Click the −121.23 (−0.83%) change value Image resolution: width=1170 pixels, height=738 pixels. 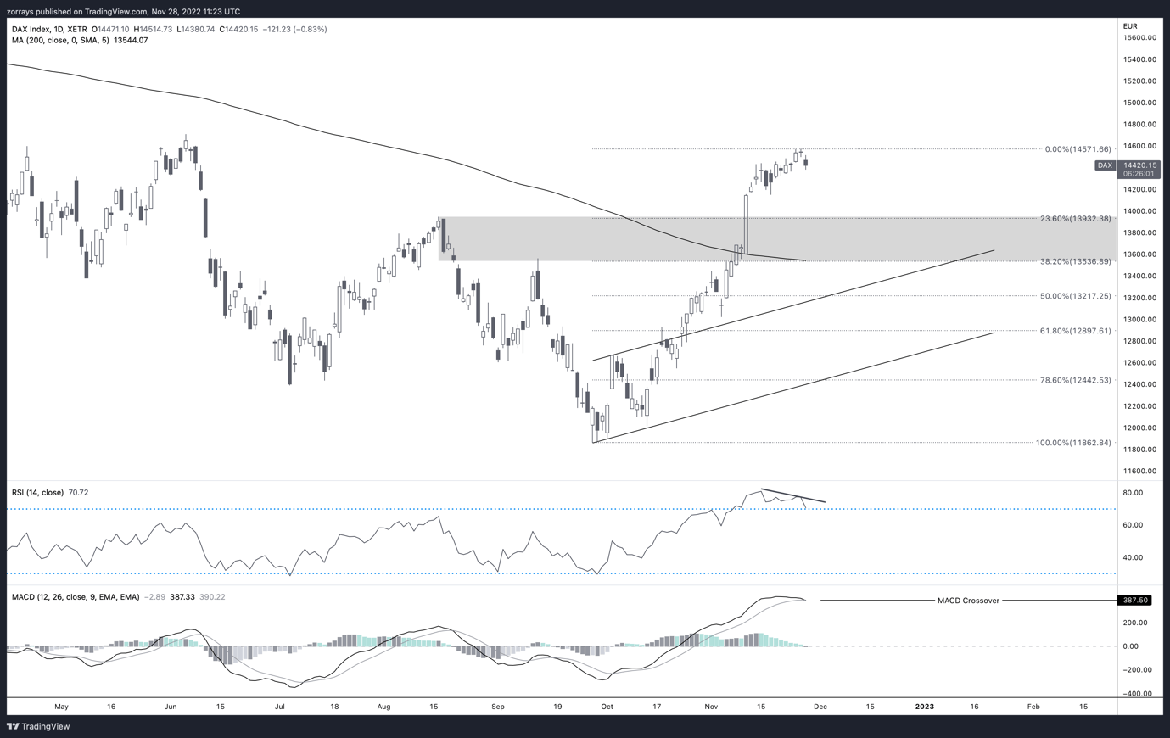pos(294,29)
